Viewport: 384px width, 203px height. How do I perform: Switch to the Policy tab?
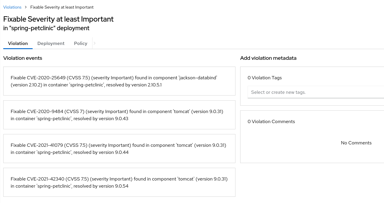click(81, 43)
